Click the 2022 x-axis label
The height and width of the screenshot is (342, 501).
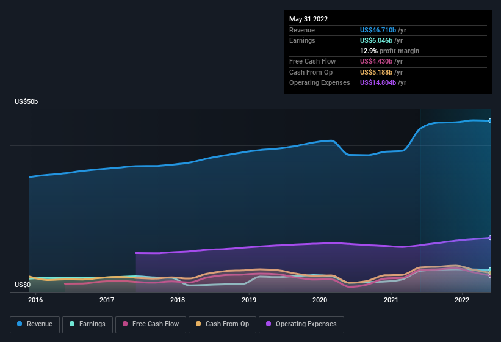462,300
